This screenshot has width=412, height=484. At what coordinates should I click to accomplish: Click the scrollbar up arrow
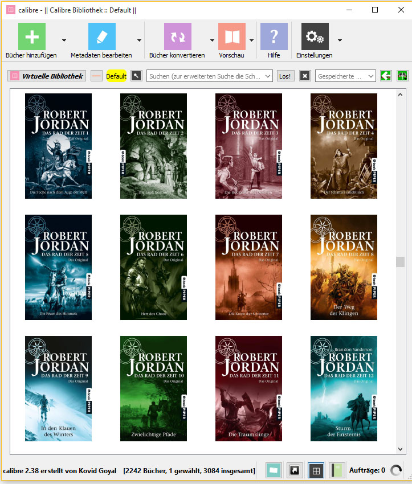pos(400,95)
